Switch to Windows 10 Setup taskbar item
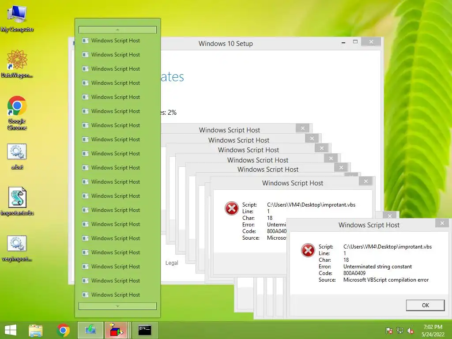 pos(90,330)
